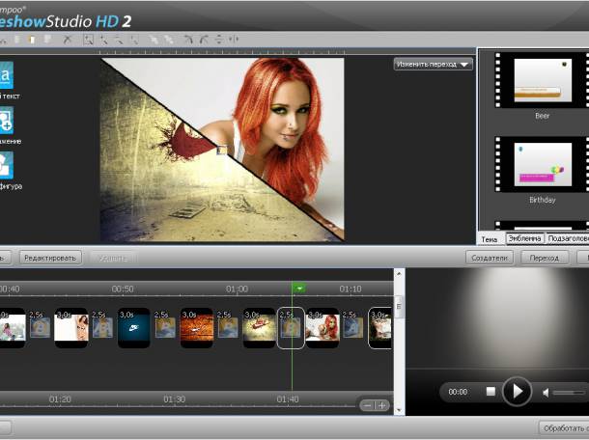Open the 'Подзаголовок' tab
This screenshot has height=440, width=589.
pos(568,238)
